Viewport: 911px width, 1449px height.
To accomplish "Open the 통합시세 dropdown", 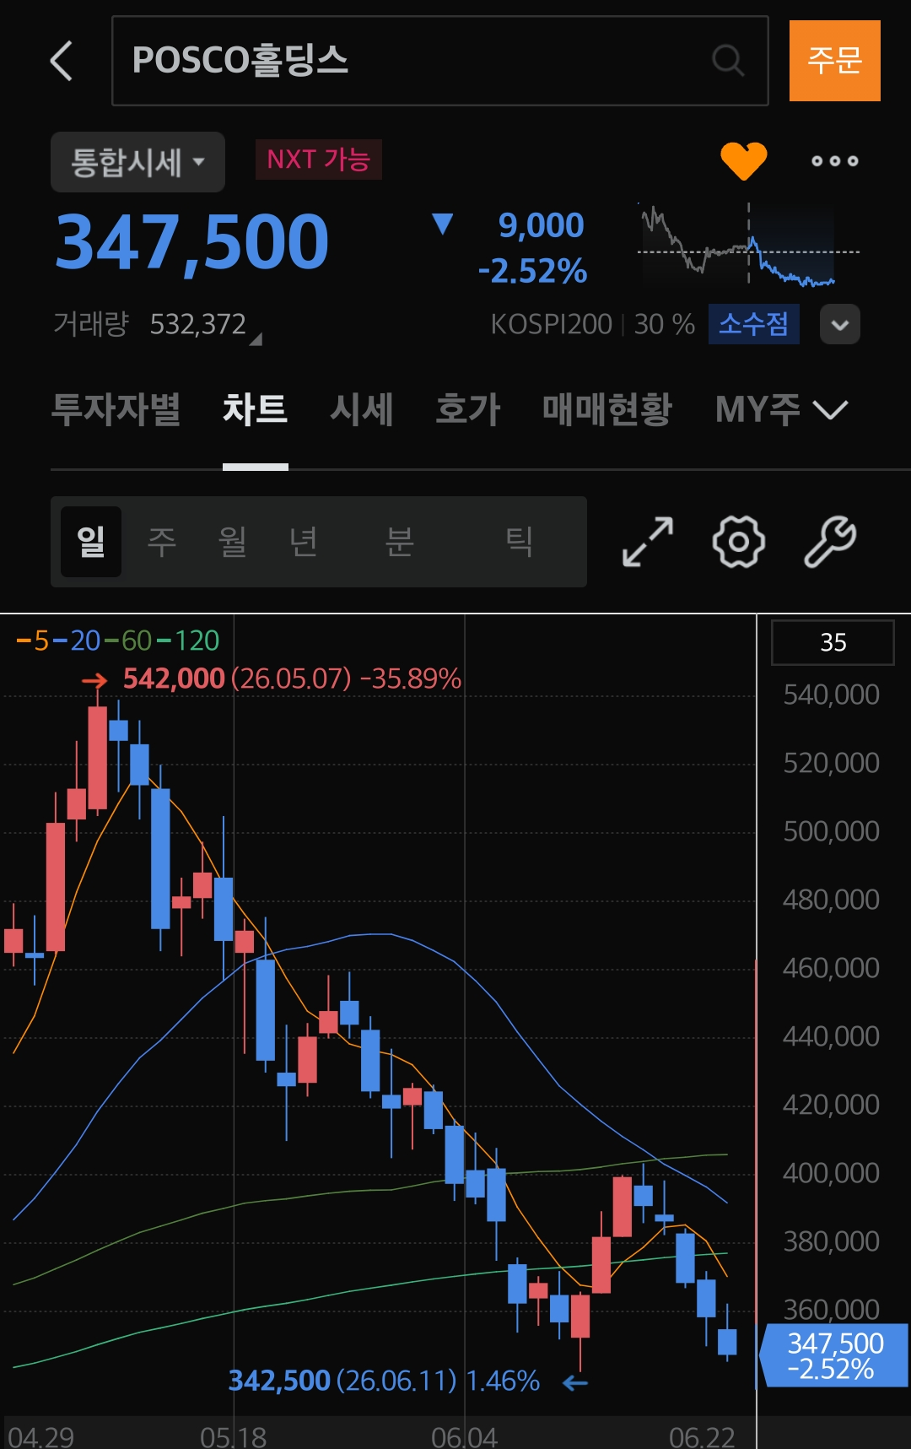I will point(137,162).
